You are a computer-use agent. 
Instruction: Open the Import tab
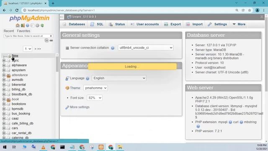194,24
